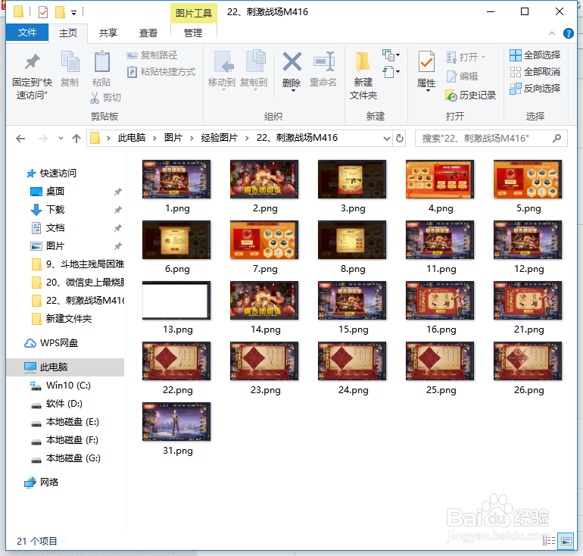Select the 31.png thumbnail
Screen dimensions: 583x556
click(x=176, y=422)
